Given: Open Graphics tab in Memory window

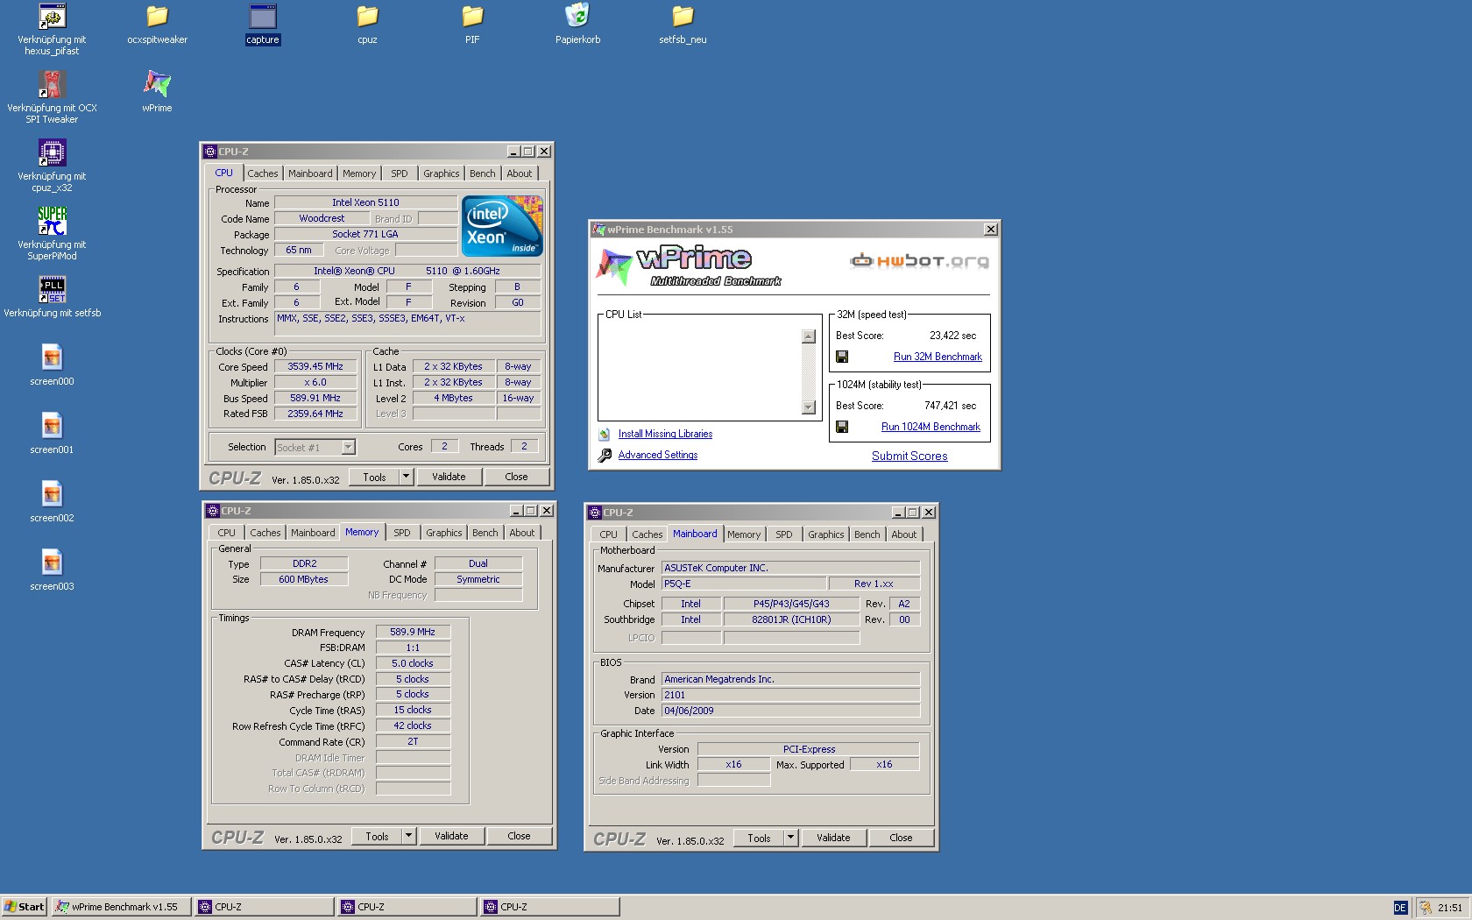Looking at the screenshot, I should click(x=443, y=533).
